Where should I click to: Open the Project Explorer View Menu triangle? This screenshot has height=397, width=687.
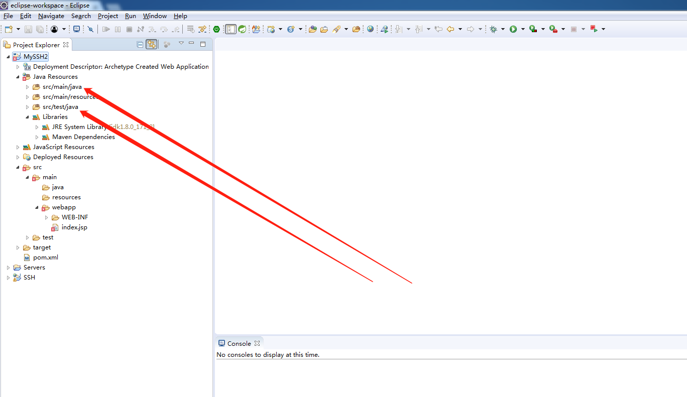[181, 43]
